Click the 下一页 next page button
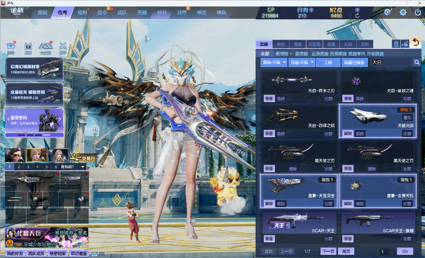 coord(329,251)
